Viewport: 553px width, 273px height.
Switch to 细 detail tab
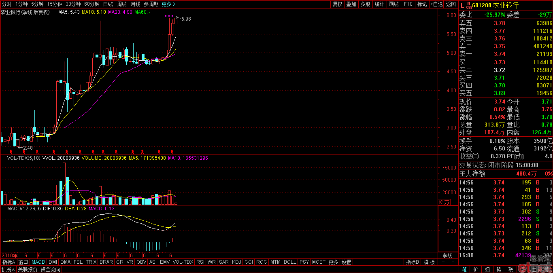[x=487, y=269]
